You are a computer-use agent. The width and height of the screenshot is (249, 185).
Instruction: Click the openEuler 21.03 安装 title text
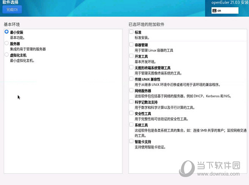click(x=230, y=2)
